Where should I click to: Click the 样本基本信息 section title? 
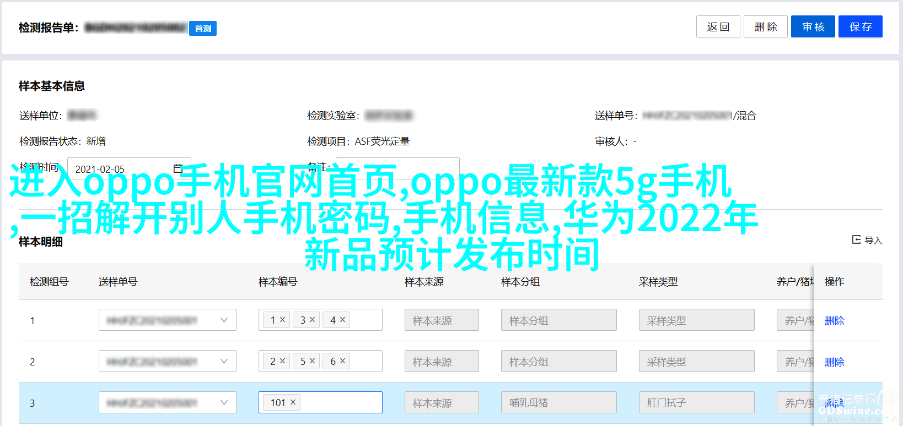tap(52, 86)
